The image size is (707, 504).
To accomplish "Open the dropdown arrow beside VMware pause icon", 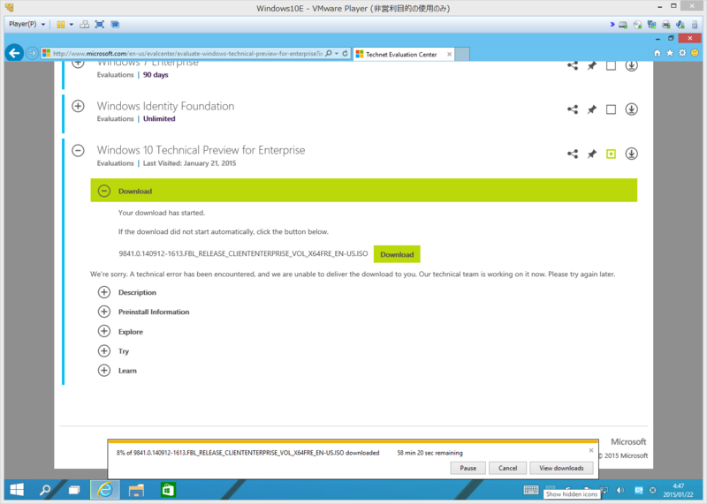I will tap(72, 25).
